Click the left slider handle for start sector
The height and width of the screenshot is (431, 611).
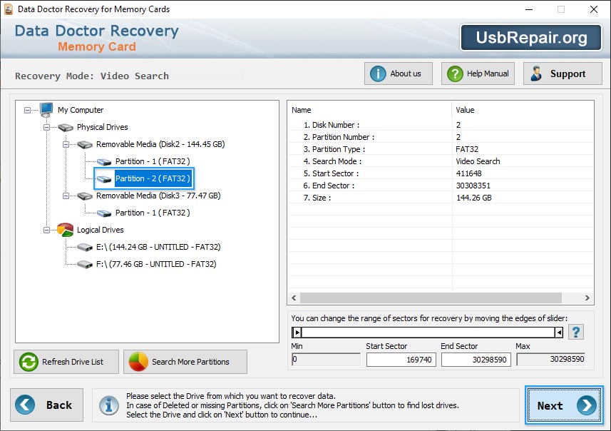point(297,333)
